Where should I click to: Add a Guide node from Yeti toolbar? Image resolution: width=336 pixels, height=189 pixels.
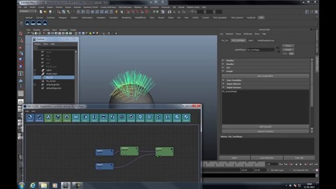coord(159,118)
